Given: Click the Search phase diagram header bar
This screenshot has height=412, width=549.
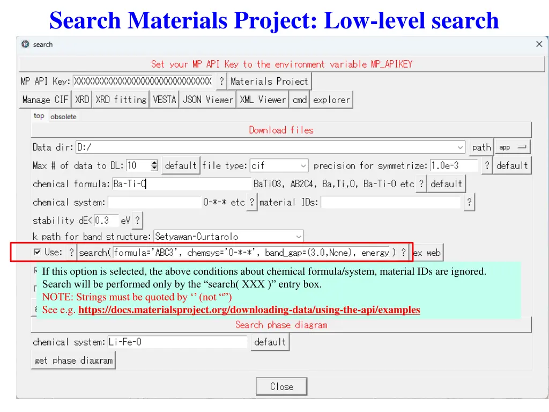Looking at the screenshot, I should (281, 325).
